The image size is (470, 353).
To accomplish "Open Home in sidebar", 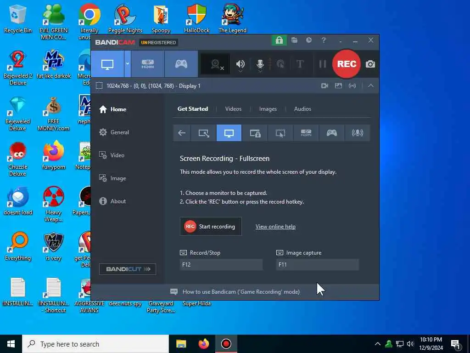I will coord(113,109).
